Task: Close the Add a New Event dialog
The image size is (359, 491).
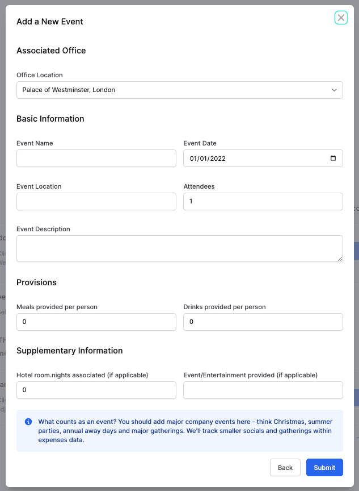Action: pyautogui.click(x=341, y=18)
